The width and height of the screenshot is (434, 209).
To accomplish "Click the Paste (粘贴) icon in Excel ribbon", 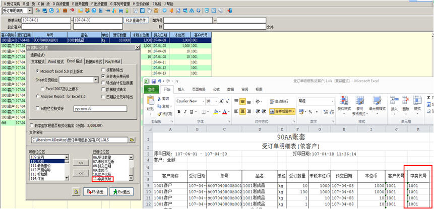I will 150,100.
